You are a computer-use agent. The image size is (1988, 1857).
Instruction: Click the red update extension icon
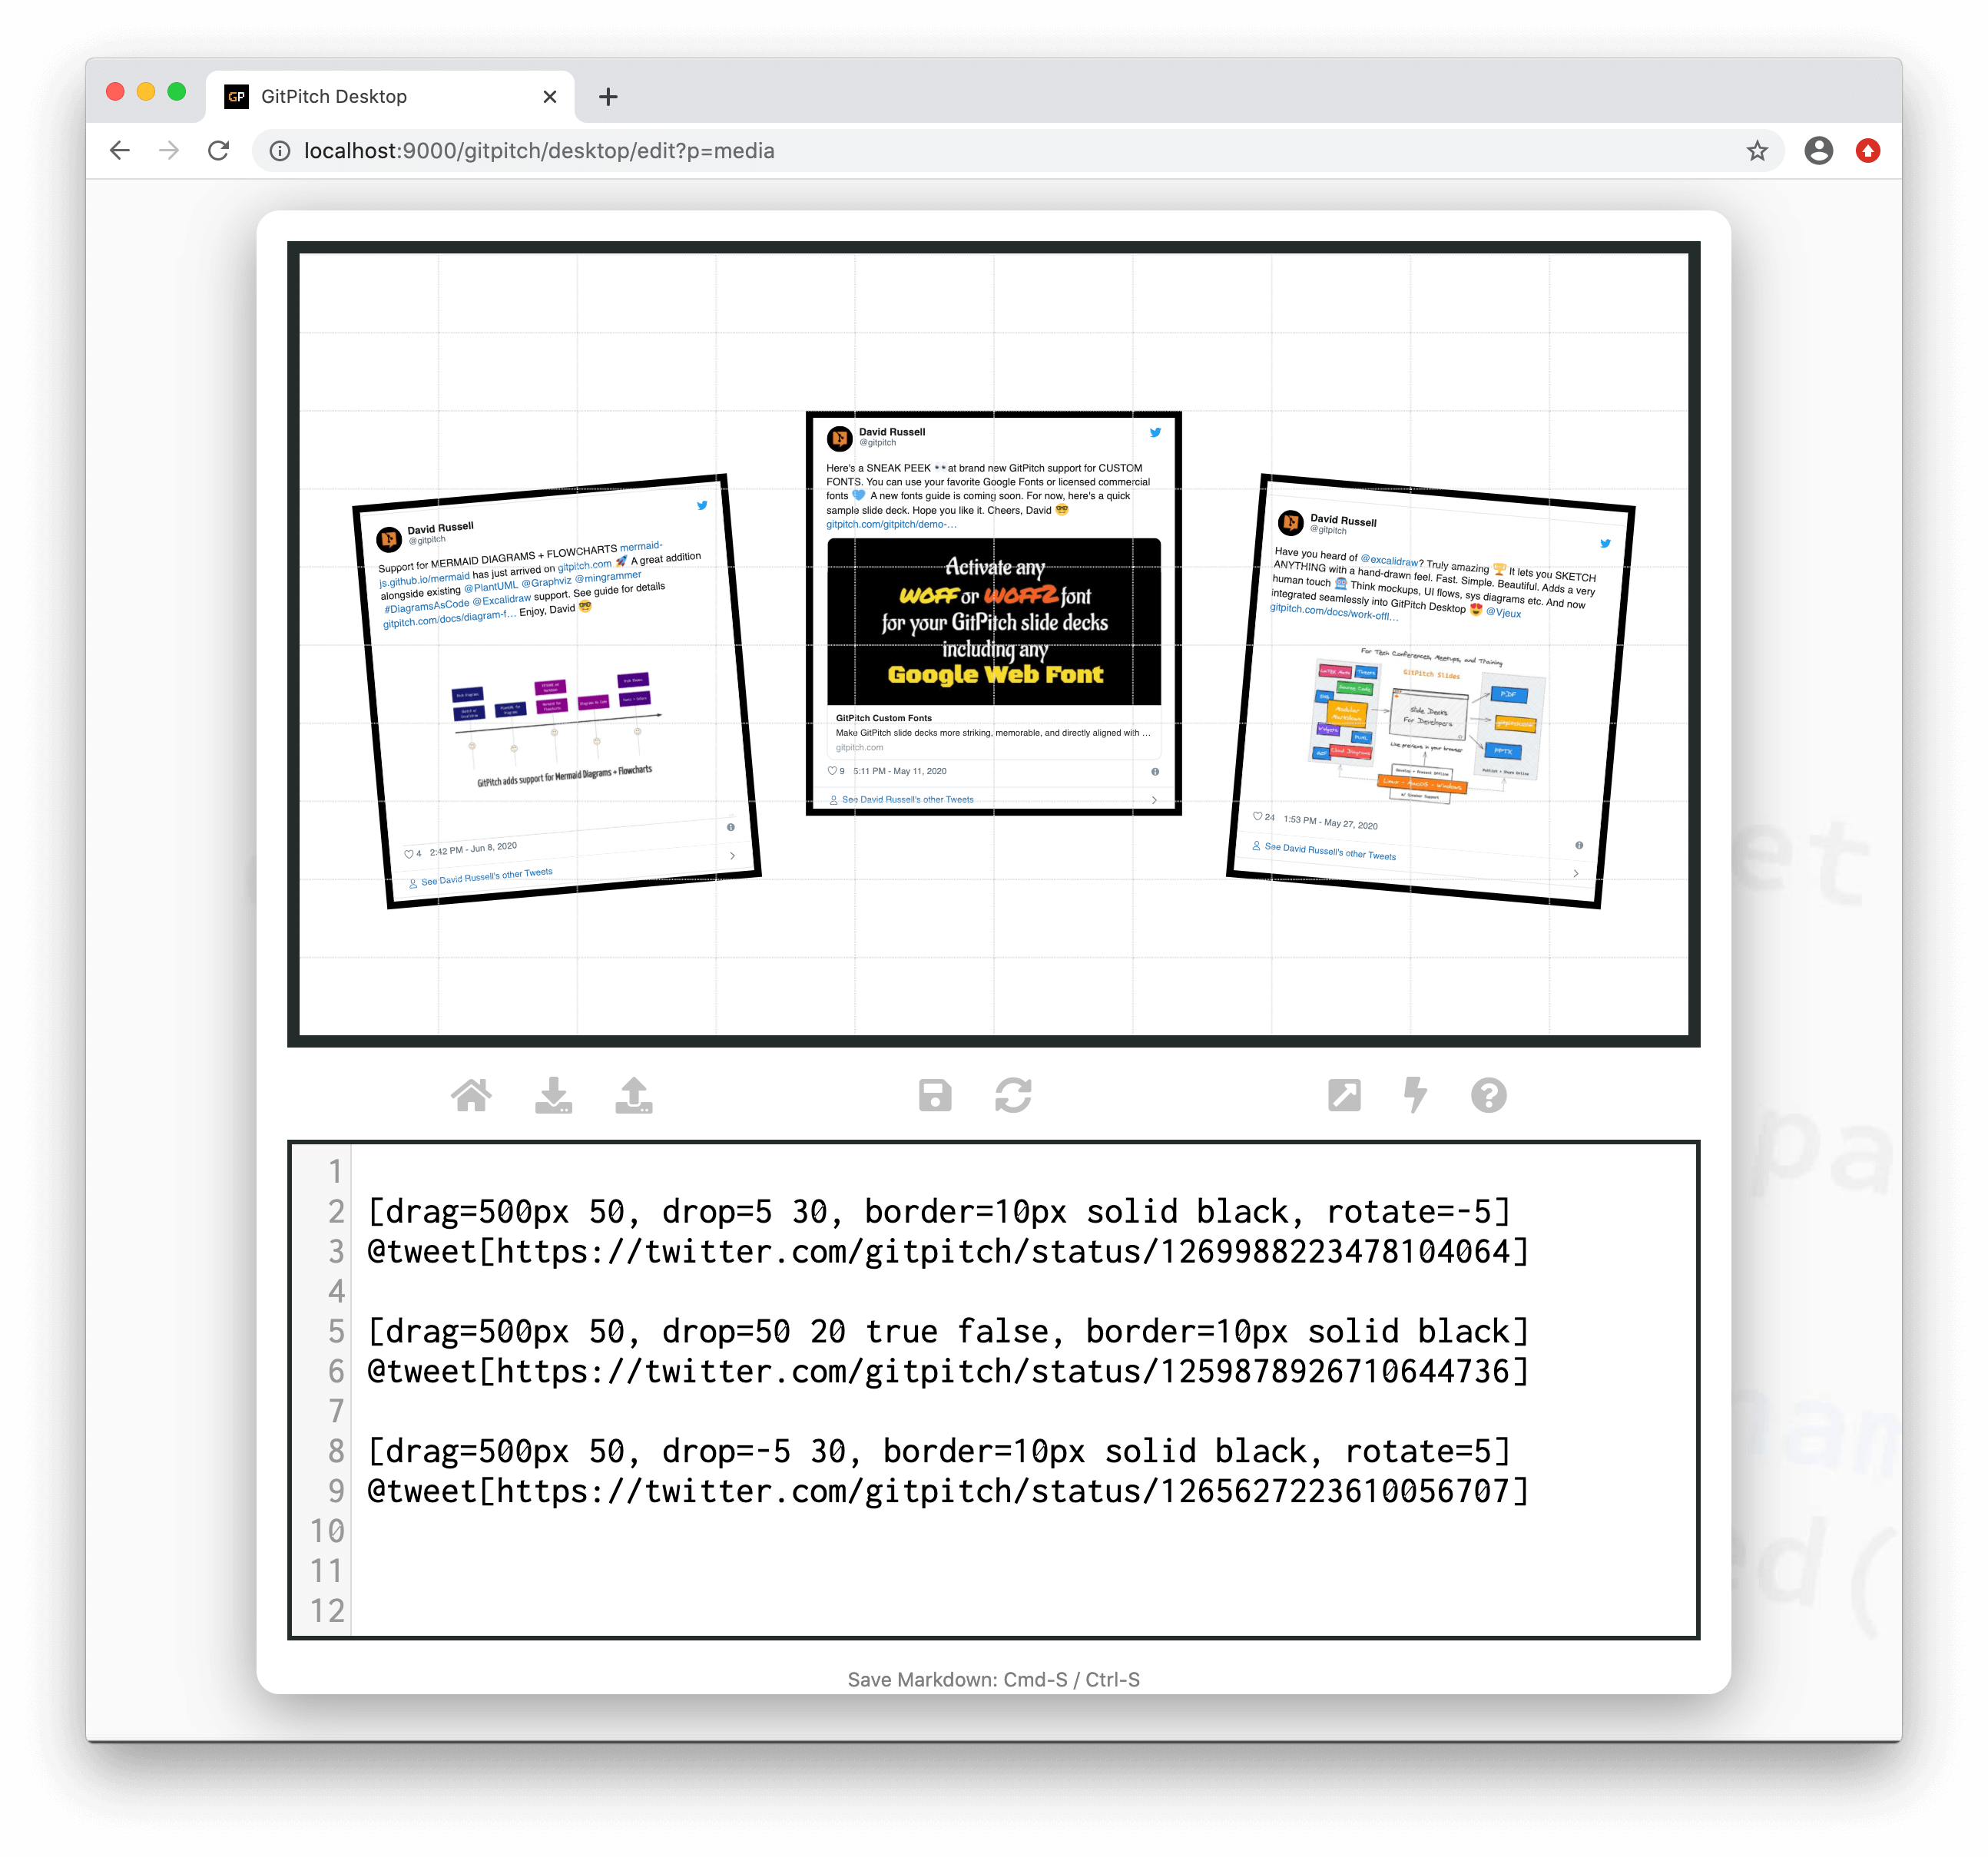coord(1867,151)
